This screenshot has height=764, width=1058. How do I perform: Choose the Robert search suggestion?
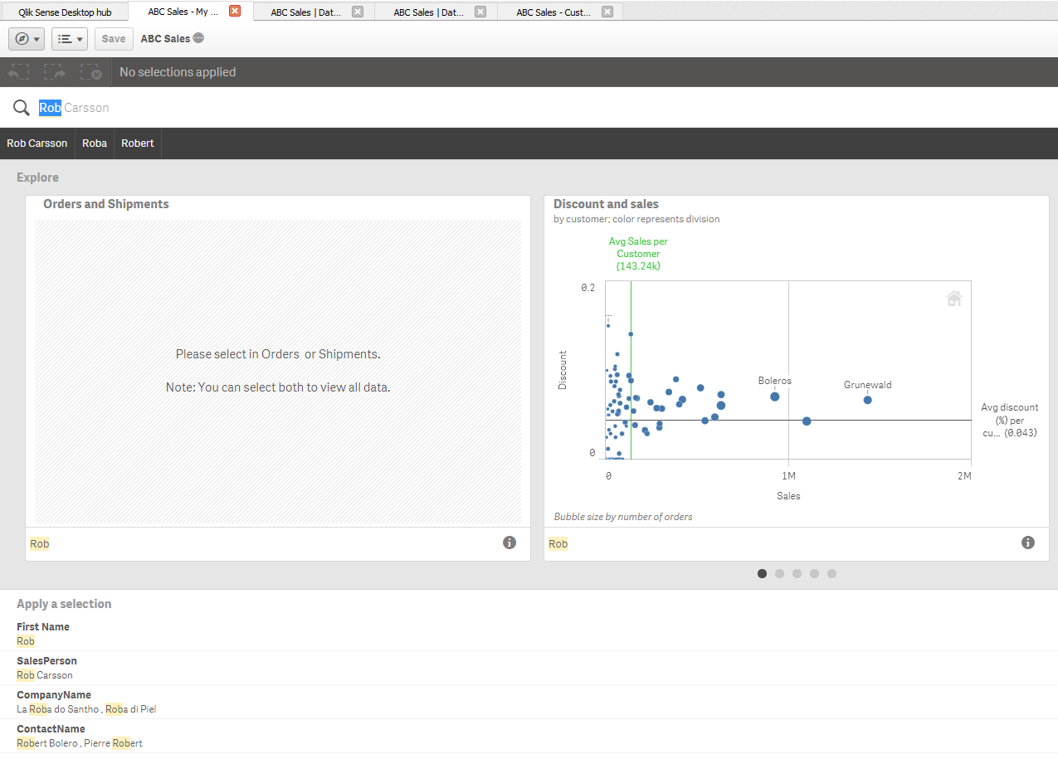[x=138, y=144]
